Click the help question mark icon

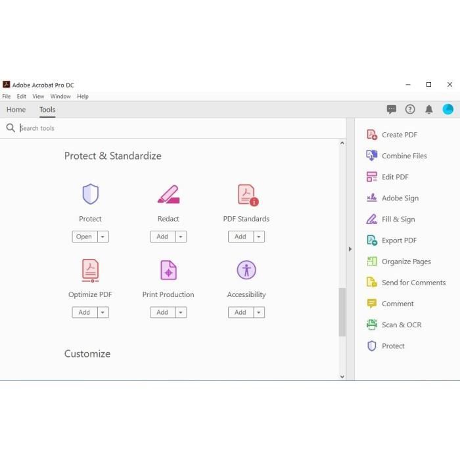tap(410, 110)
